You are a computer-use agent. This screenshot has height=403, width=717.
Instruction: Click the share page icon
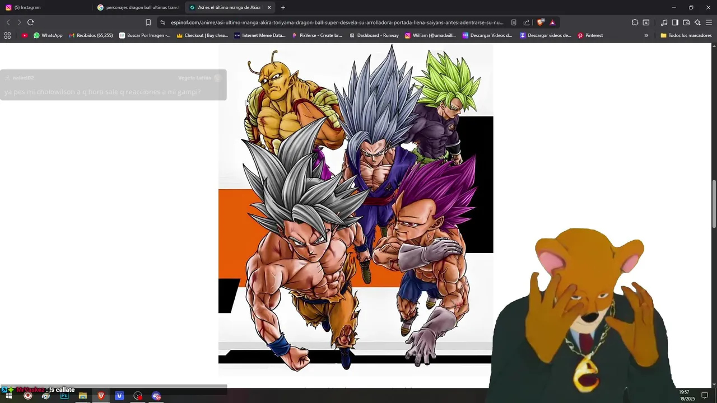click(527, 22)
